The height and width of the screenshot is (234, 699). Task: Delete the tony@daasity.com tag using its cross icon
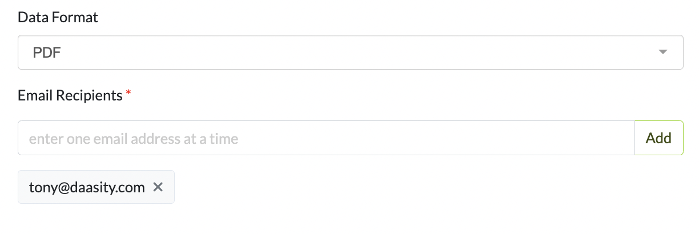click(x=158, y=187)
